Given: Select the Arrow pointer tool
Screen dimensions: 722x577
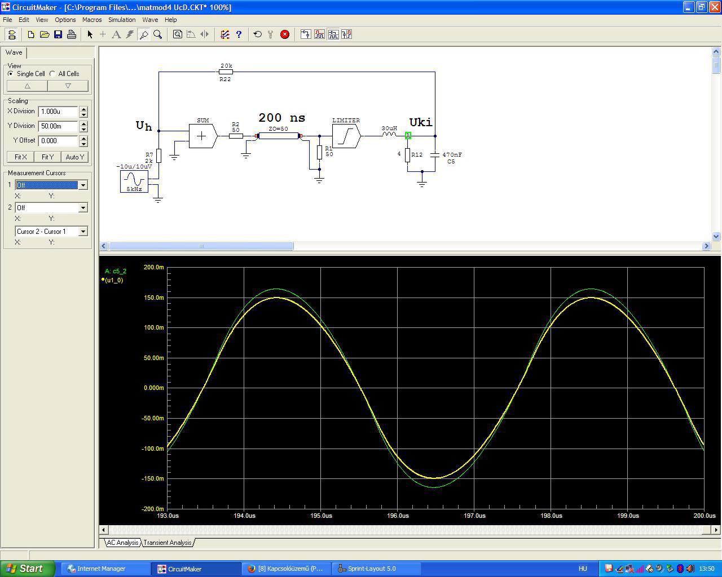Looking at the screenshot, I should click(90, 34).
